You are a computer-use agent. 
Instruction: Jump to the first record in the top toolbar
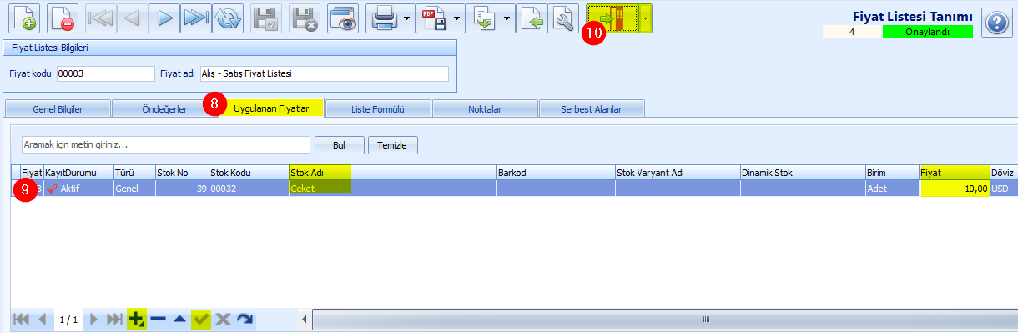(x=101, y=18)
